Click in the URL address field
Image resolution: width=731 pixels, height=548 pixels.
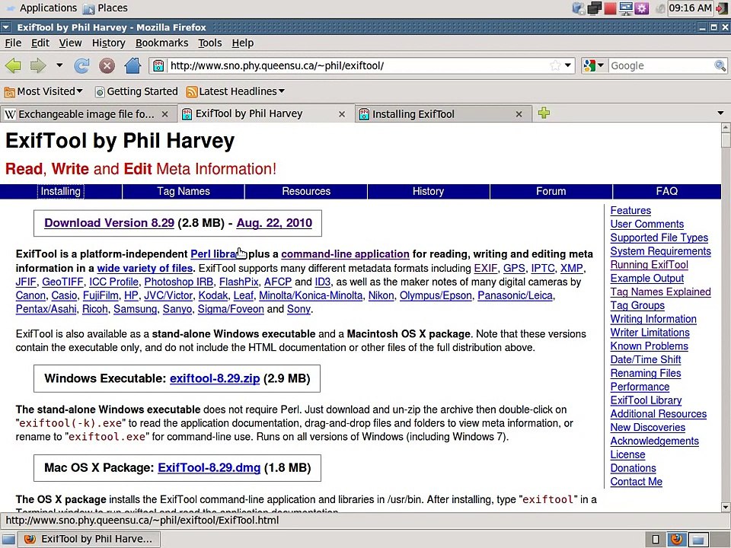coord(358,65)
